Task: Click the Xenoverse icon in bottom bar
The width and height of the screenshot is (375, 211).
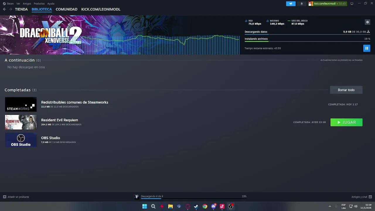Action: 137,196
